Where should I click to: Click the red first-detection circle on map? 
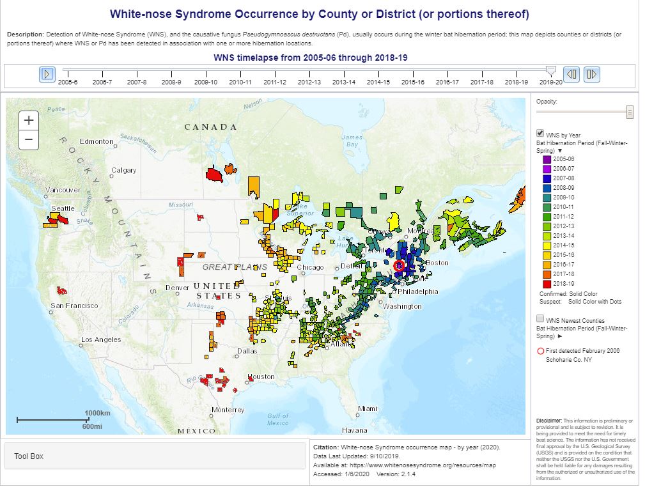click(x=400, y=265)
